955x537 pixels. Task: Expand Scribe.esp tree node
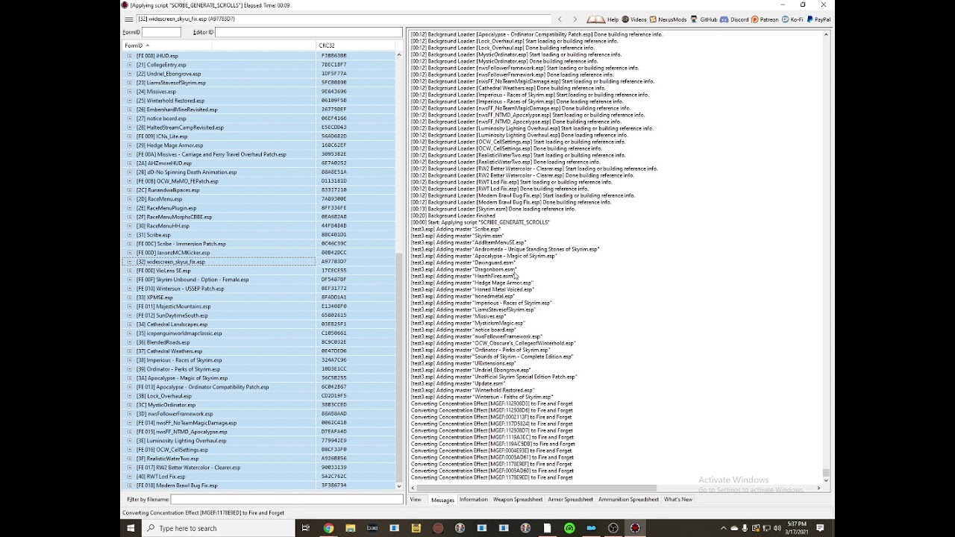pos(129,235)
